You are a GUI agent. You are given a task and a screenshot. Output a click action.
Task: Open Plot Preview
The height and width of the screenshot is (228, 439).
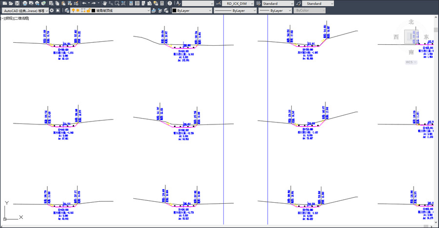point(31,3)
